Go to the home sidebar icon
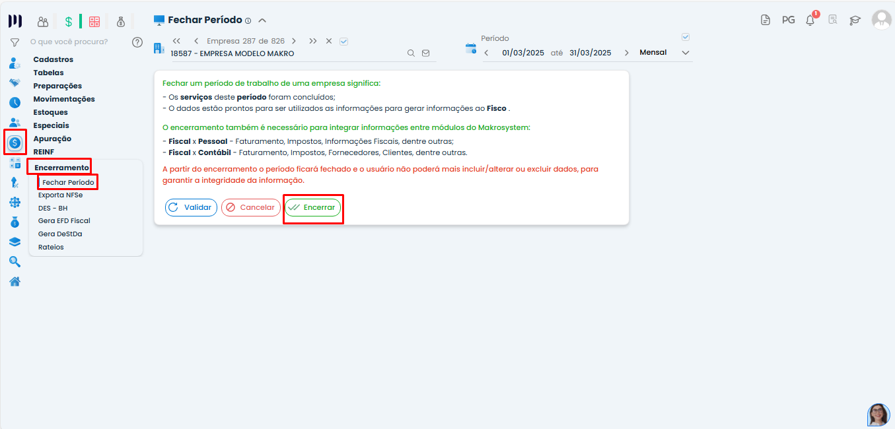The image size is (895, 429). tap(15, 282)
